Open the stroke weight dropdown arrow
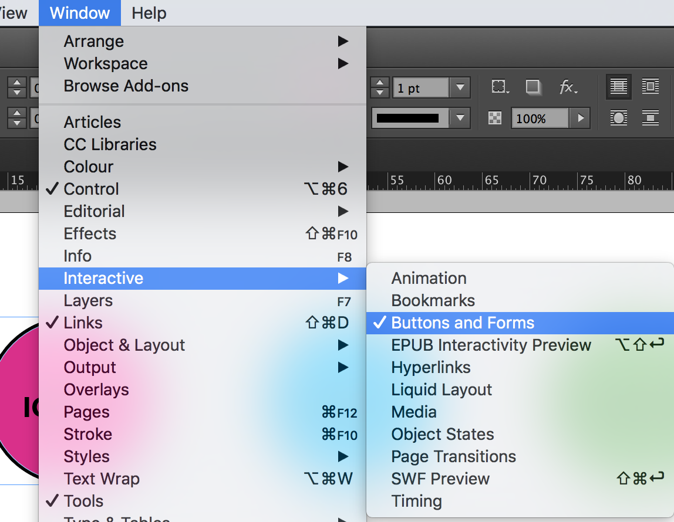674x522 pixels. 460,88
